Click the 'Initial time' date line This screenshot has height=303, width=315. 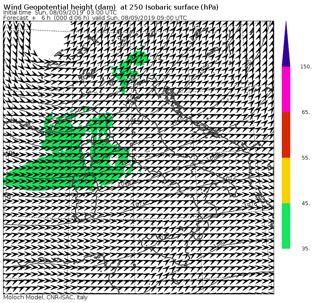[60, 12]
